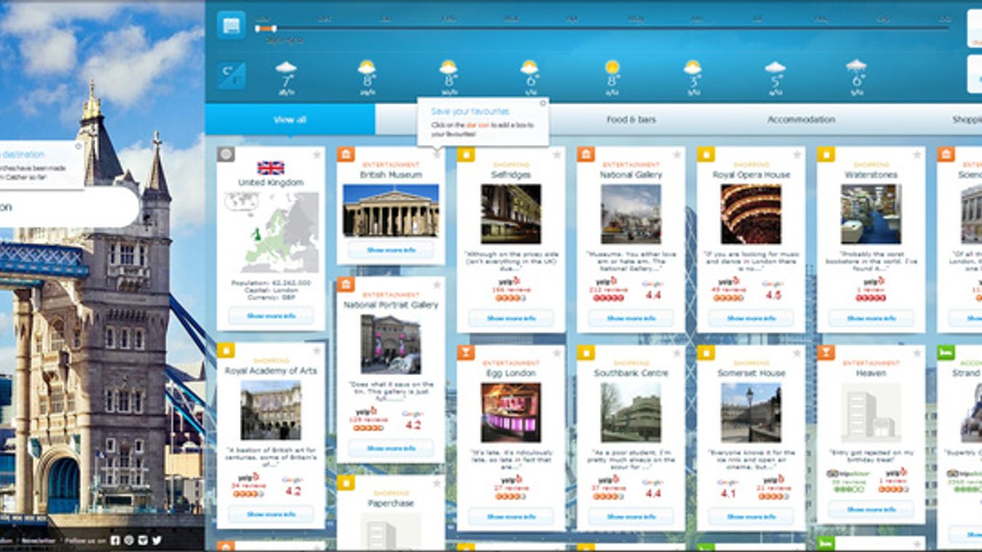Viewport: 982px width, 552px height.
Task: Select the rainy 6° weather forecast day
Action: (x=857, y=78)
